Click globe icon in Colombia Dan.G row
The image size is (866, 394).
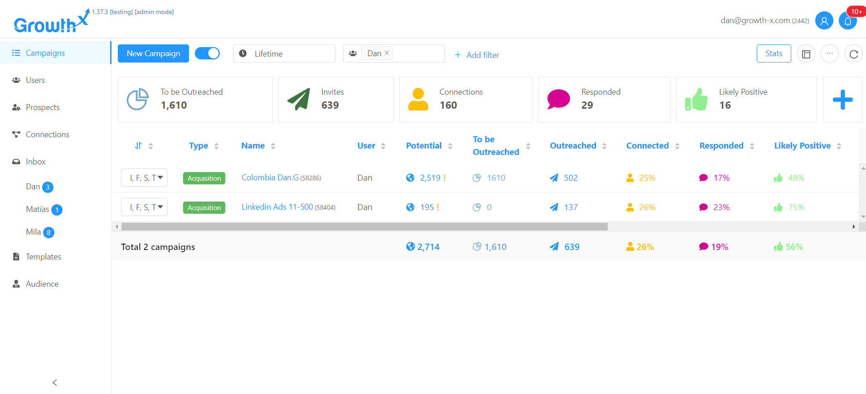[x=410, y=178]
